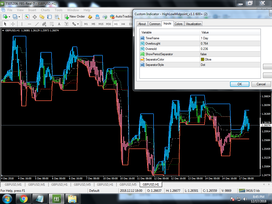
Task: Switch to the Common tab
Action: pos(155,24)
